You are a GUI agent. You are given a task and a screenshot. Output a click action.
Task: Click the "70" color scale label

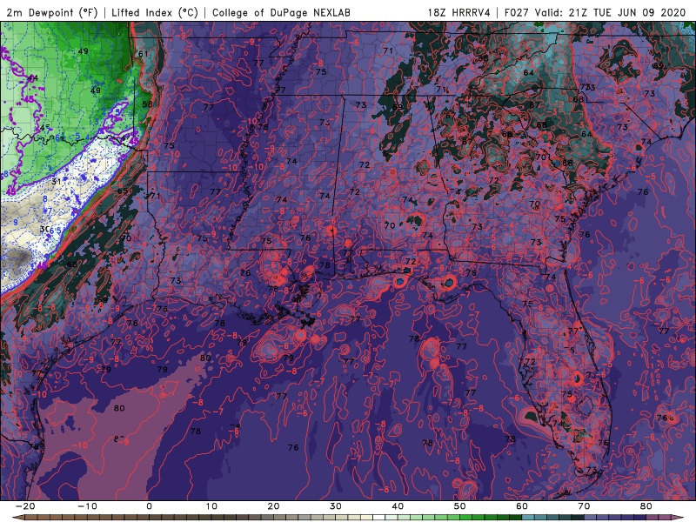click(584, 506)
